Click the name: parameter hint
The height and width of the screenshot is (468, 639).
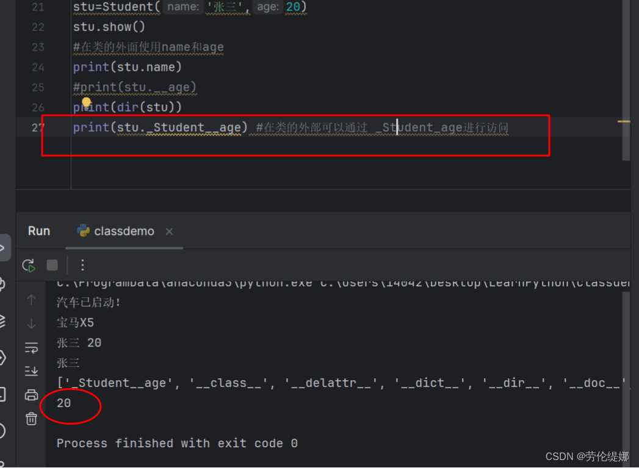pos(183,7)
